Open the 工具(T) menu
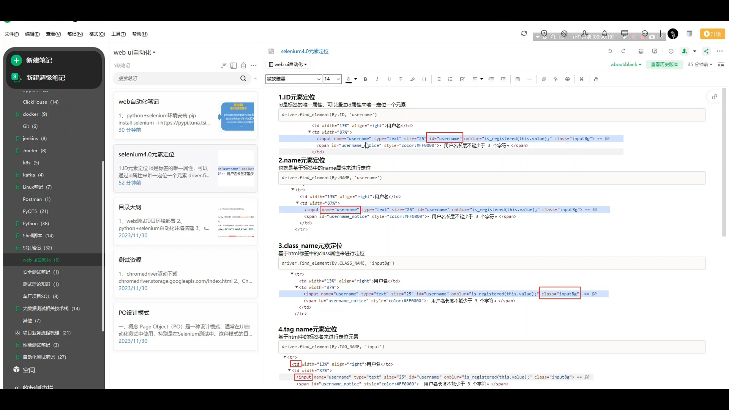The height and width of the screenshot is (410, 729). tap(118, 34)
